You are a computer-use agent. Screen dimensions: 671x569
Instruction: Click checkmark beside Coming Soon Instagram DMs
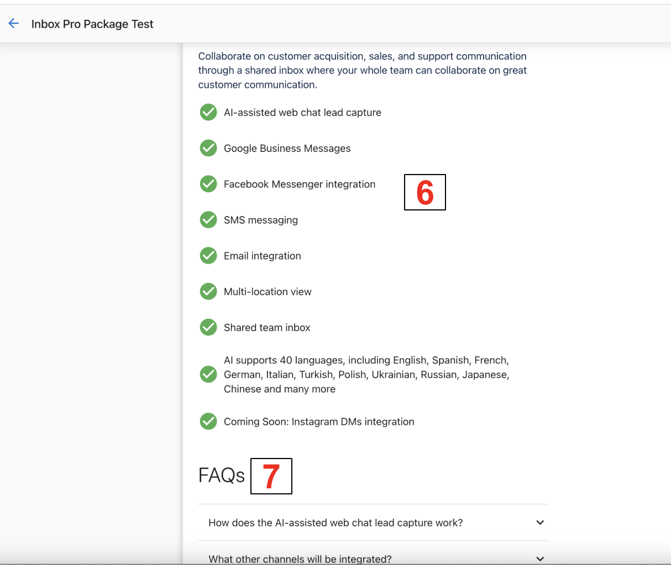click(x=208, y=422)
